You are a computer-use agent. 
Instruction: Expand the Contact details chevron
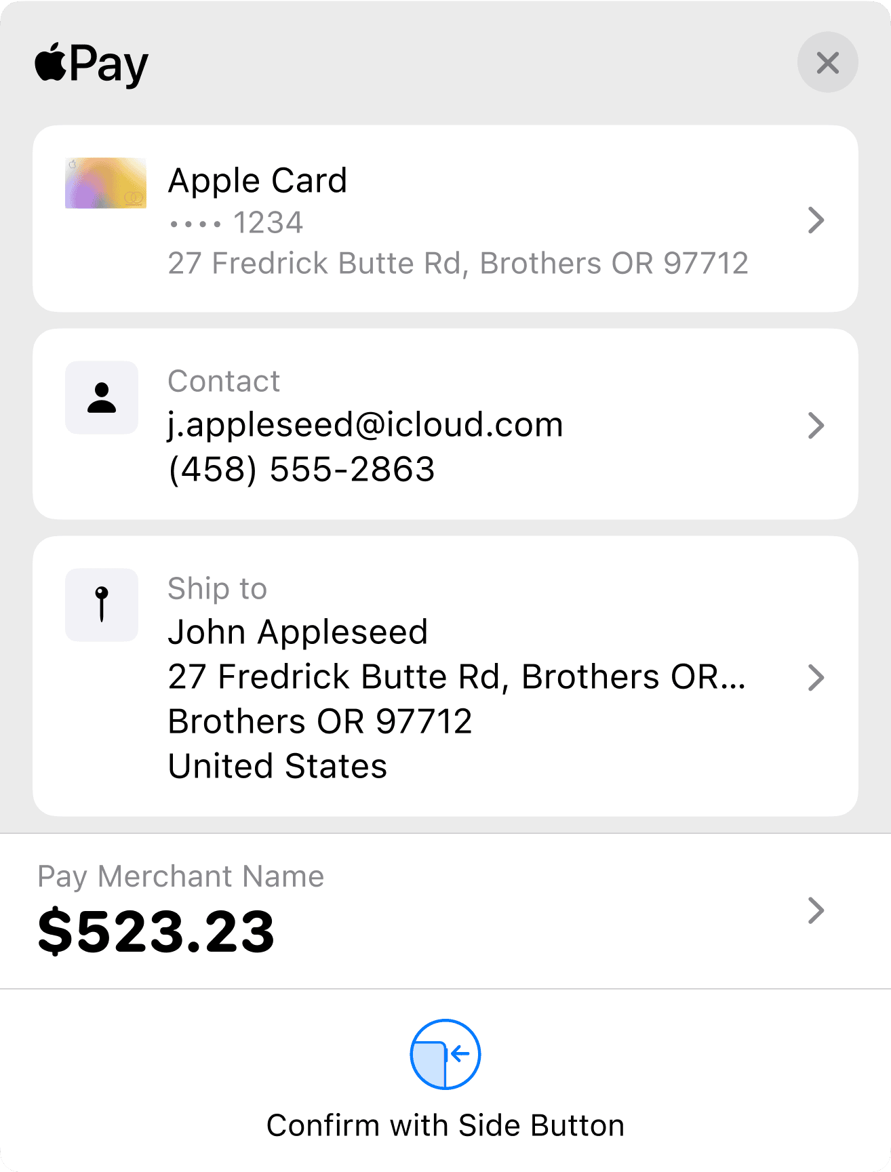[x=816, y=426]
